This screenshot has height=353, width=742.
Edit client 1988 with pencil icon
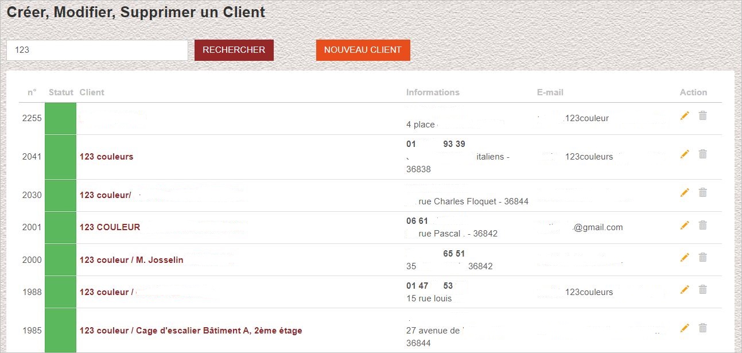pos(684,290)
